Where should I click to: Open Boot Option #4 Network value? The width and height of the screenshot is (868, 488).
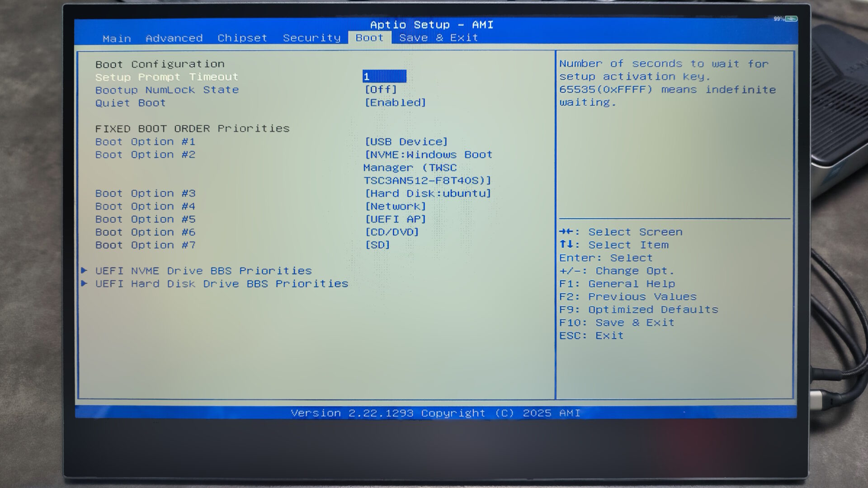(x=395, y=206)
